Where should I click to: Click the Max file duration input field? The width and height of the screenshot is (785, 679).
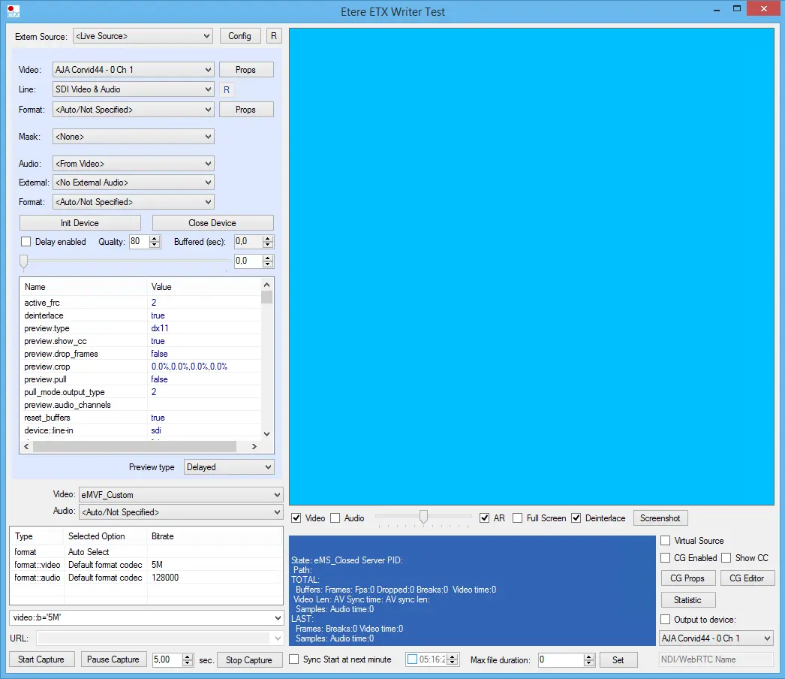pos(560,660)
